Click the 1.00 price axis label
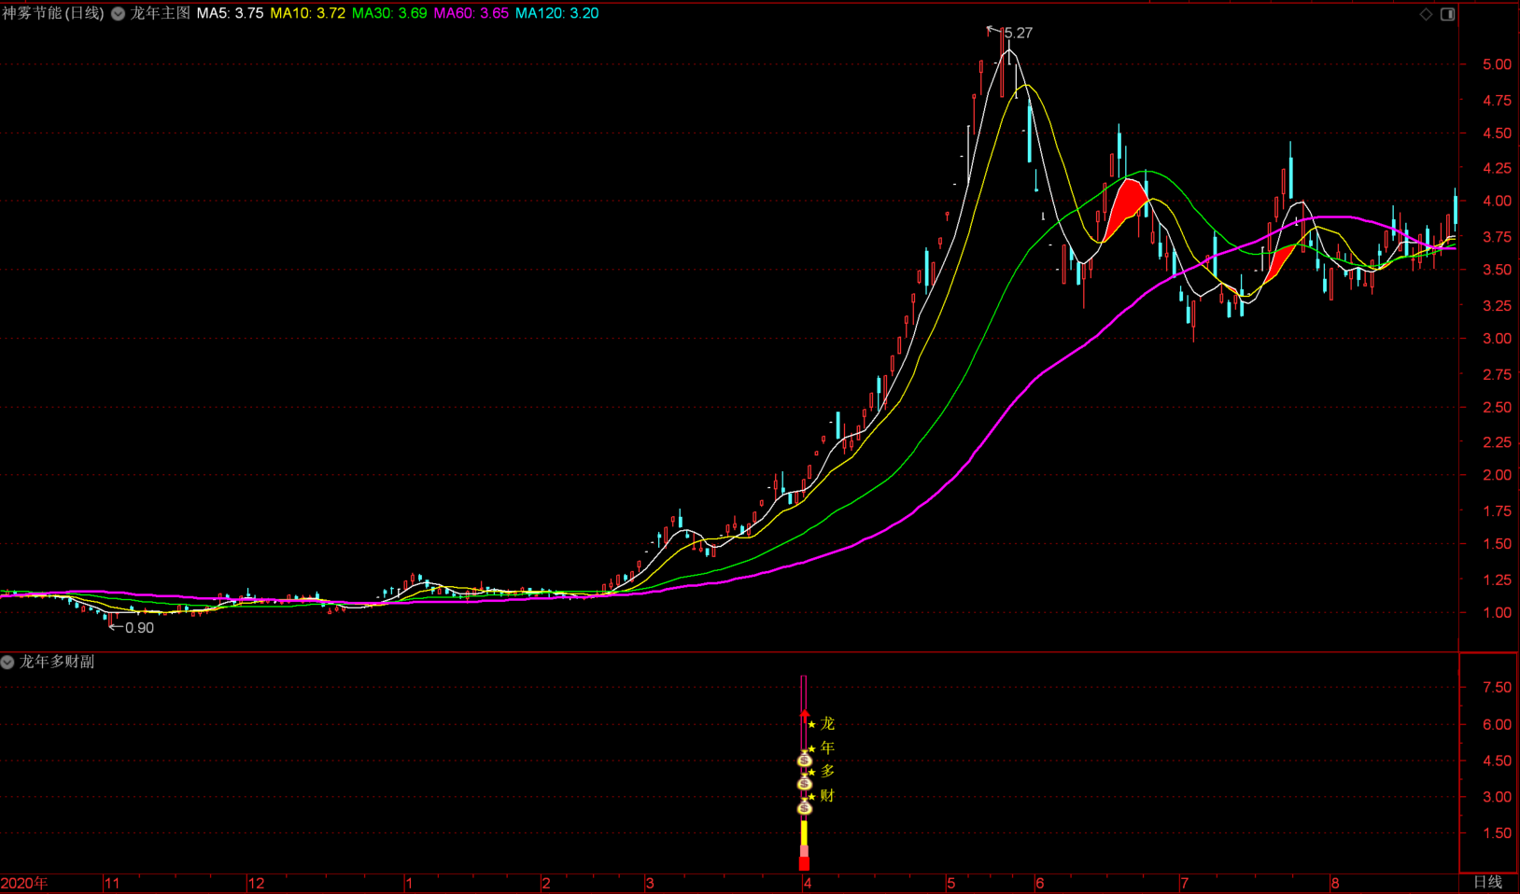 1497,612
